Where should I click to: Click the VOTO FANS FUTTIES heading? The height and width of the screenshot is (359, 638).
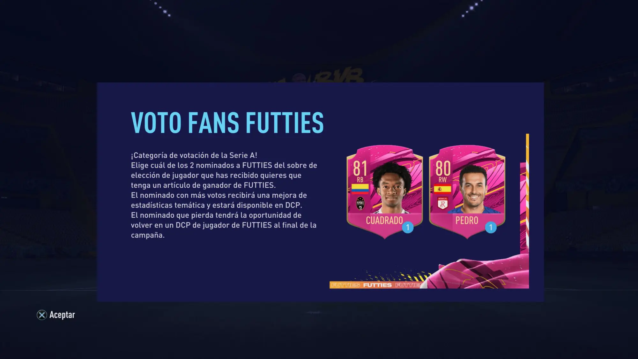pos(227,123)
